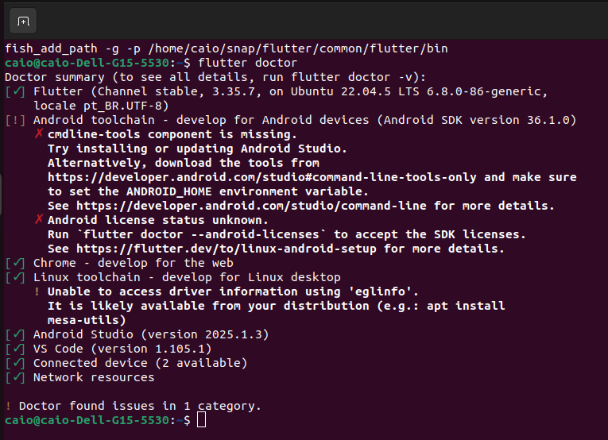The height and width of the screenshot is (440, 608).
Task: Click the terminal cursor at the prompt
Action: 201,419
